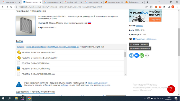The height and width of the screenshot is (101, 180).
Task: Click the blue heart favorite icon
Action: 134,39
